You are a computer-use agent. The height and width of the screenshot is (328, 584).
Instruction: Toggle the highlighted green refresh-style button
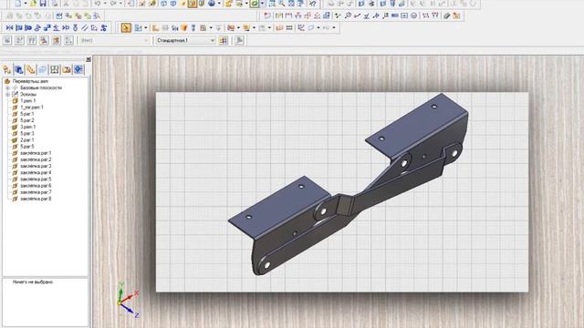(x=255, y=4)
